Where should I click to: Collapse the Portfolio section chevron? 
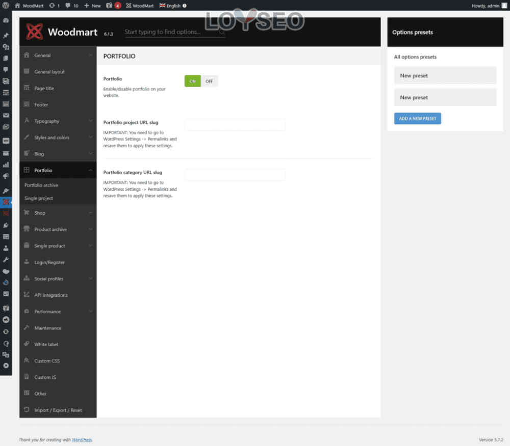coord(90,170)
